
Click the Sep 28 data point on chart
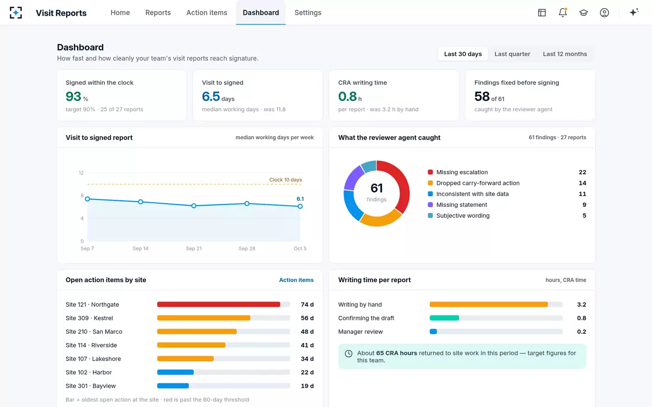click(x=247, y=203)
